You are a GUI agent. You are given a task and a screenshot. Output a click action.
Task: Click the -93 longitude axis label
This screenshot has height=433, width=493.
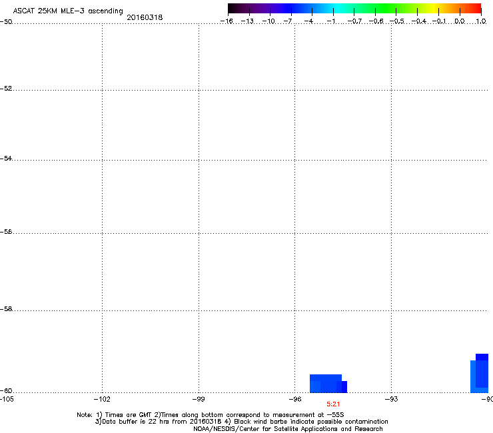392,399
